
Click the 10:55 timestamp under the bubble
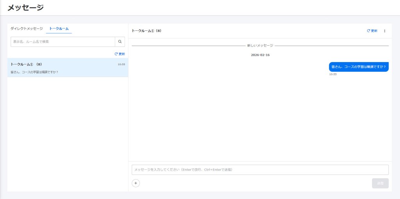333,75
